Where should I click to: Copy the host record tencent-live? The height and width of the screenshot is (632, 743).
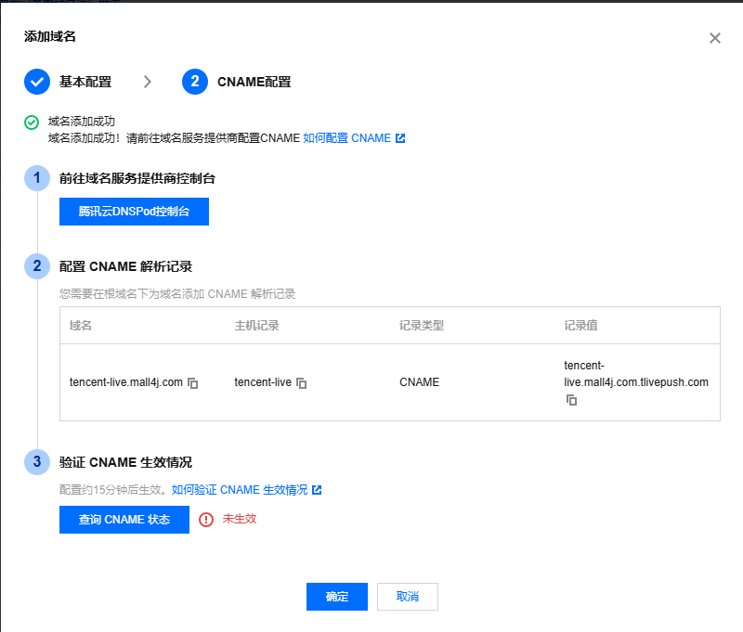(x=302, y=382)
